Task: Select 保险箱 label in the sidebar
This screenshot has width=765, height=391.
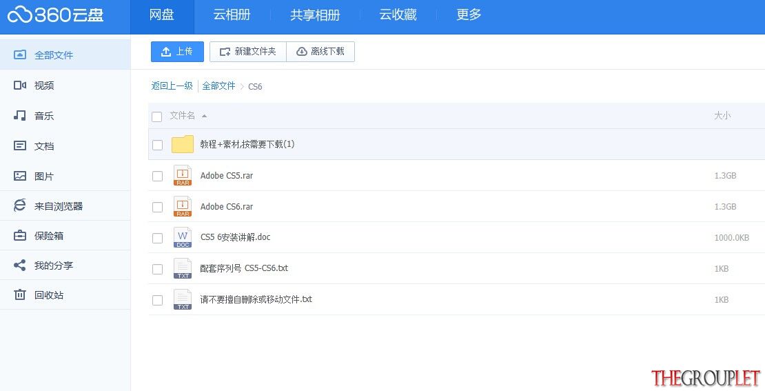Action: (49, 236)
